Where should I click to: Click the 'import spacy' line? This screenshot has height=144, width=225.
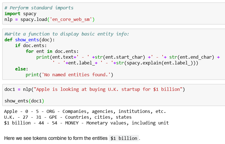(x=20, y=13)
